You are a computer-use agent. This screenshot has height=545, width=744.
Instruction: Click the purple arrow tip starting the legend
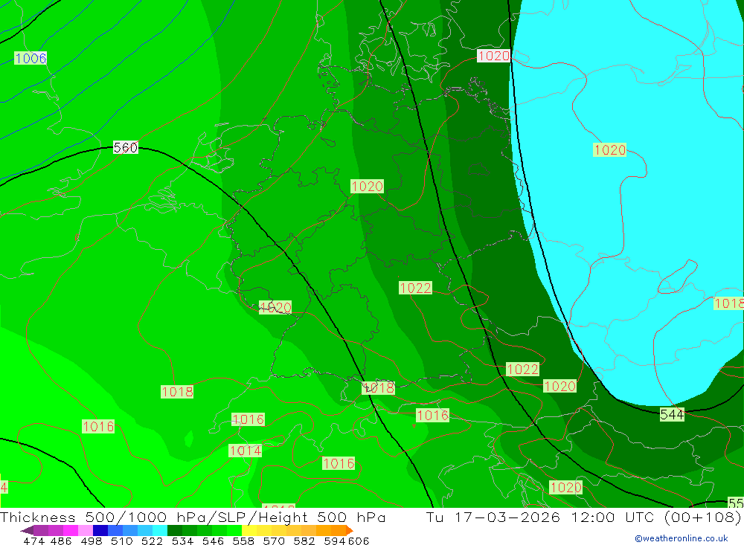pyautogui.click(x=27, y=530)
